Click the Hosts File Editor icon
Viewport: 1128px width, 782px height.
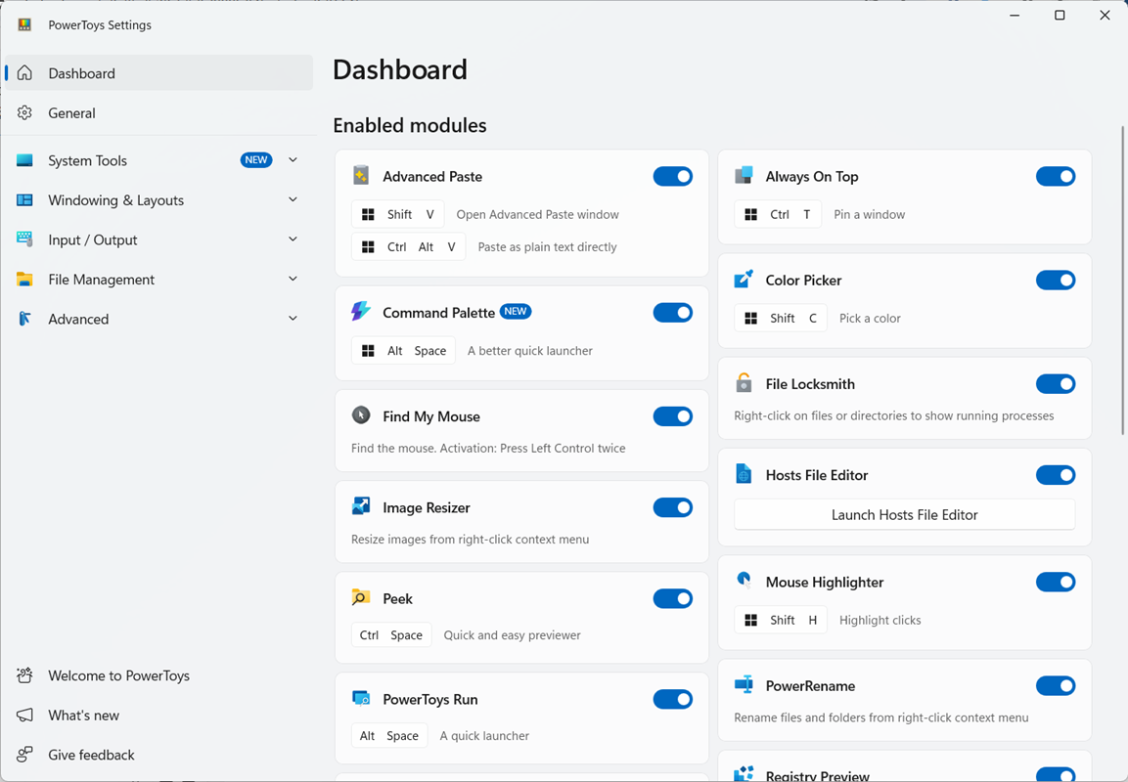(x=744, y=474)
